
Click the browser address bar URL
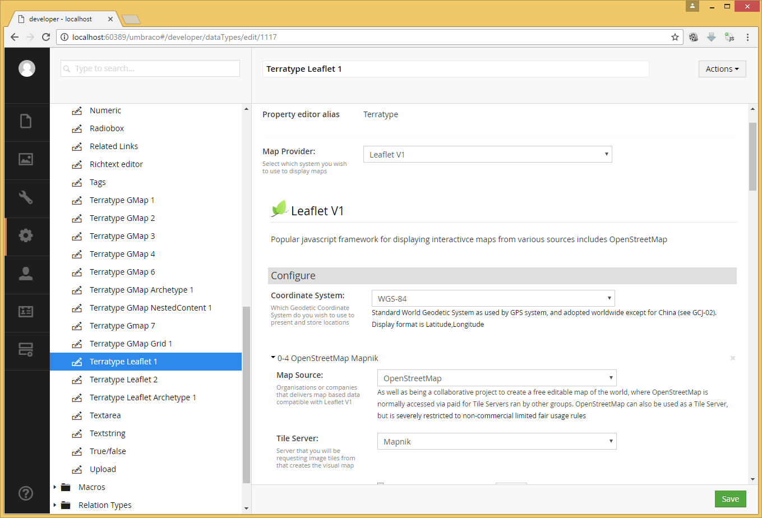pos(174,38)
